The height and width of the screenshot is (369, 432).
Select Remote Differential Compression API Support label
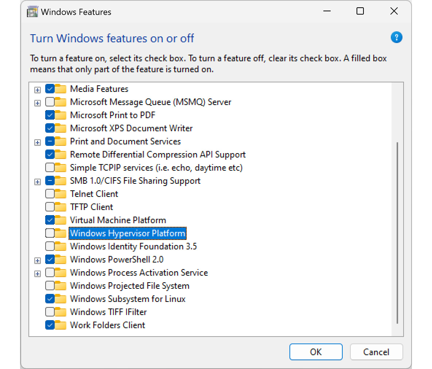[158, 155]
